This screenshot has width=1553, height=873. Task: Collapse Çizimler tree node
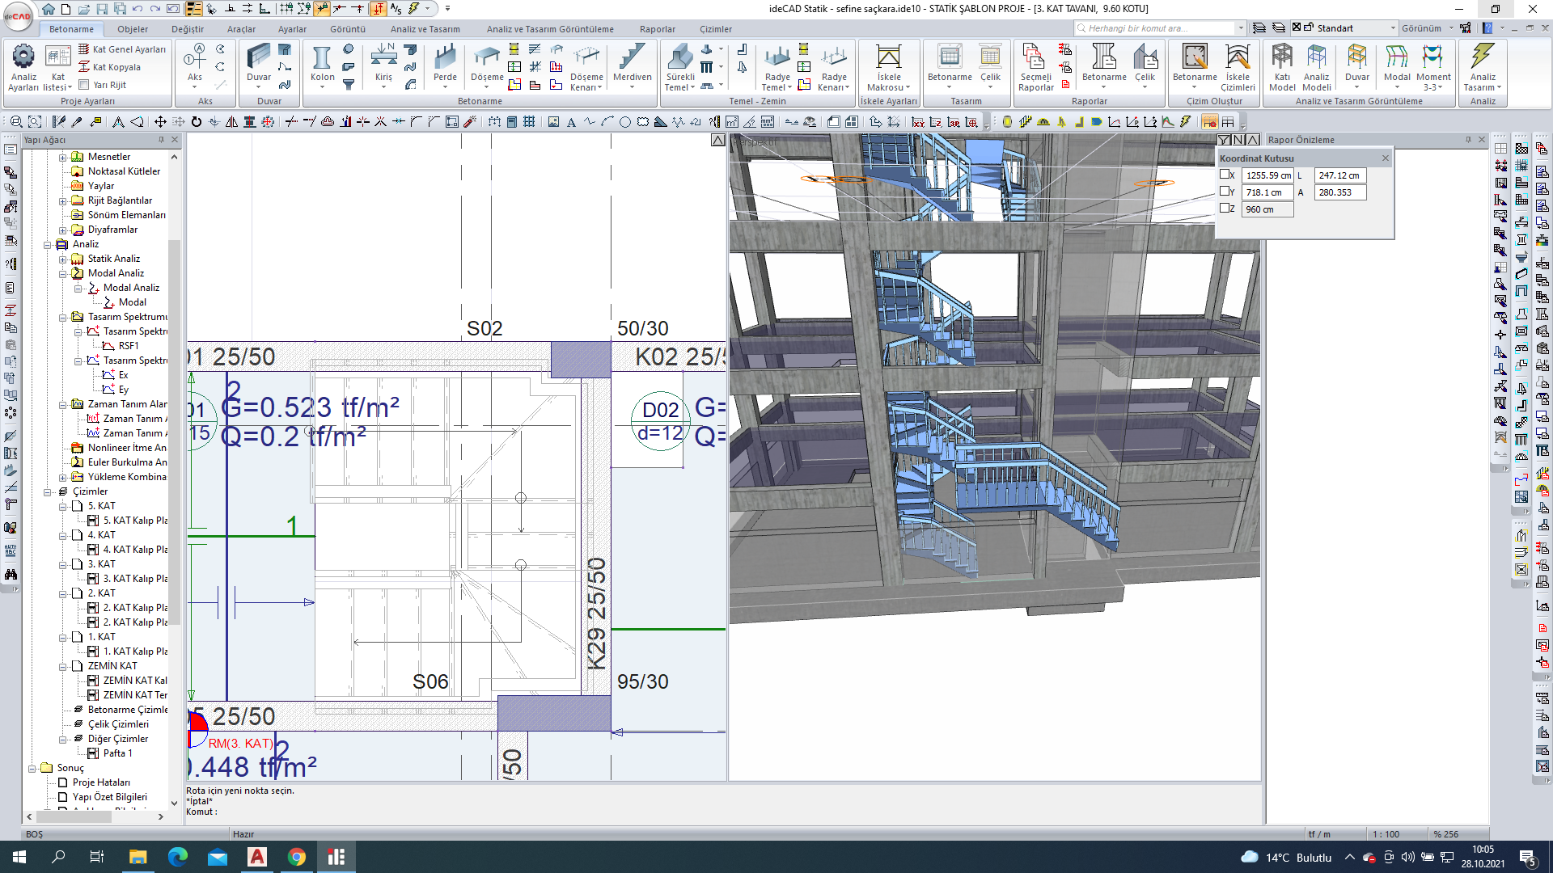click(x=47, y=491)
